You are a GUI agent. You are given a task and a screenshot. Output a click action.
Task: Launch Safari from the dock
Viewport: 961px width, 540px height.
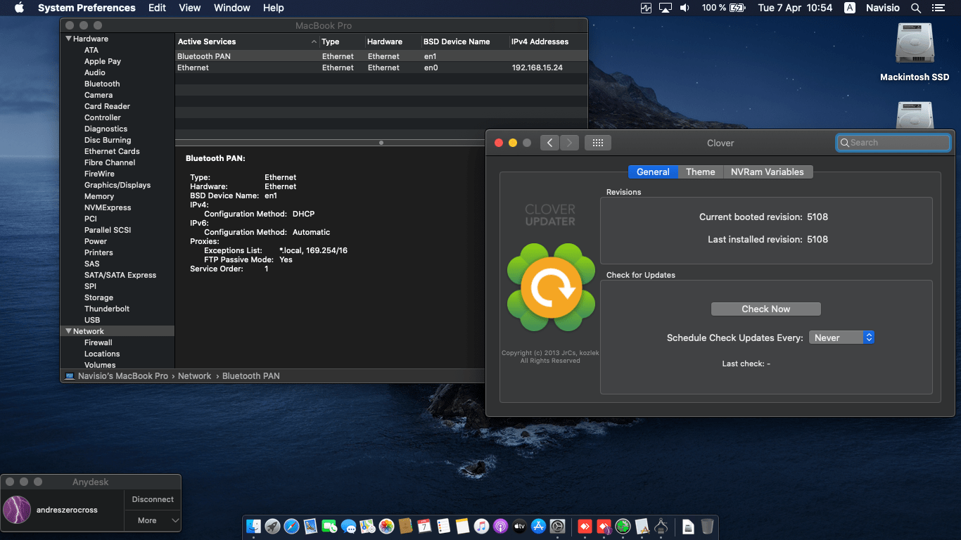pyautogui.click(x=292, y=526)
